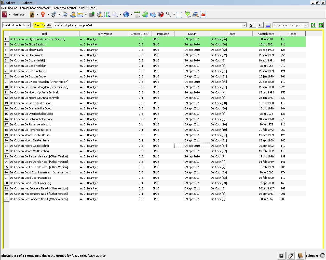326x260 pixels.
Task: Sort by the Gepubliceerd column header
Action: [x=266, y=34]
